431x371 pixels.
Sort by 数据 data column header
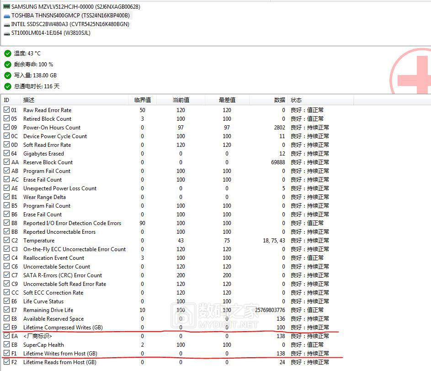click(269, 100)
